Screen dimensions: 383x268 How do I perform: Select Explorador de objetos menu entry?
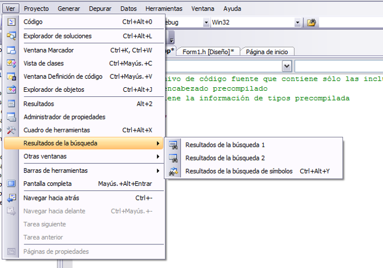84,90
